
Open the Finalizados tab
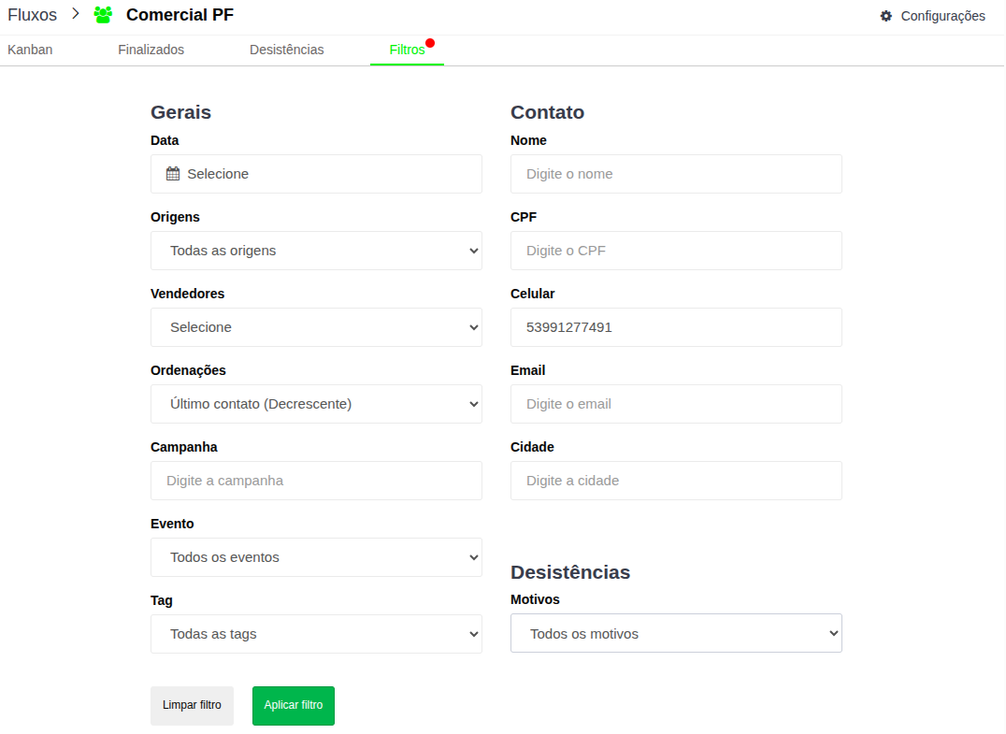[x=151, y=50]
